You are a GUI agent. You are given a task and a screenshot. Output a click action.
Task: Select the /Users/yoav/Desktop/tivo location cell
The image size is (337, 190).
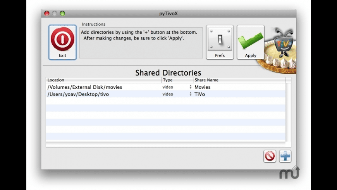78,94
